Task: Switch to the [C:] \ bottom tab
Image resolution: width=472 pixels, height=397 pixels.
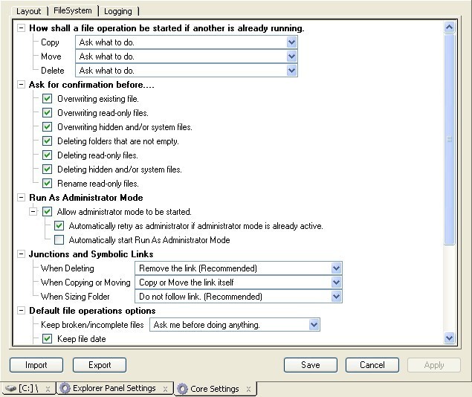Action: coord(28,388)
